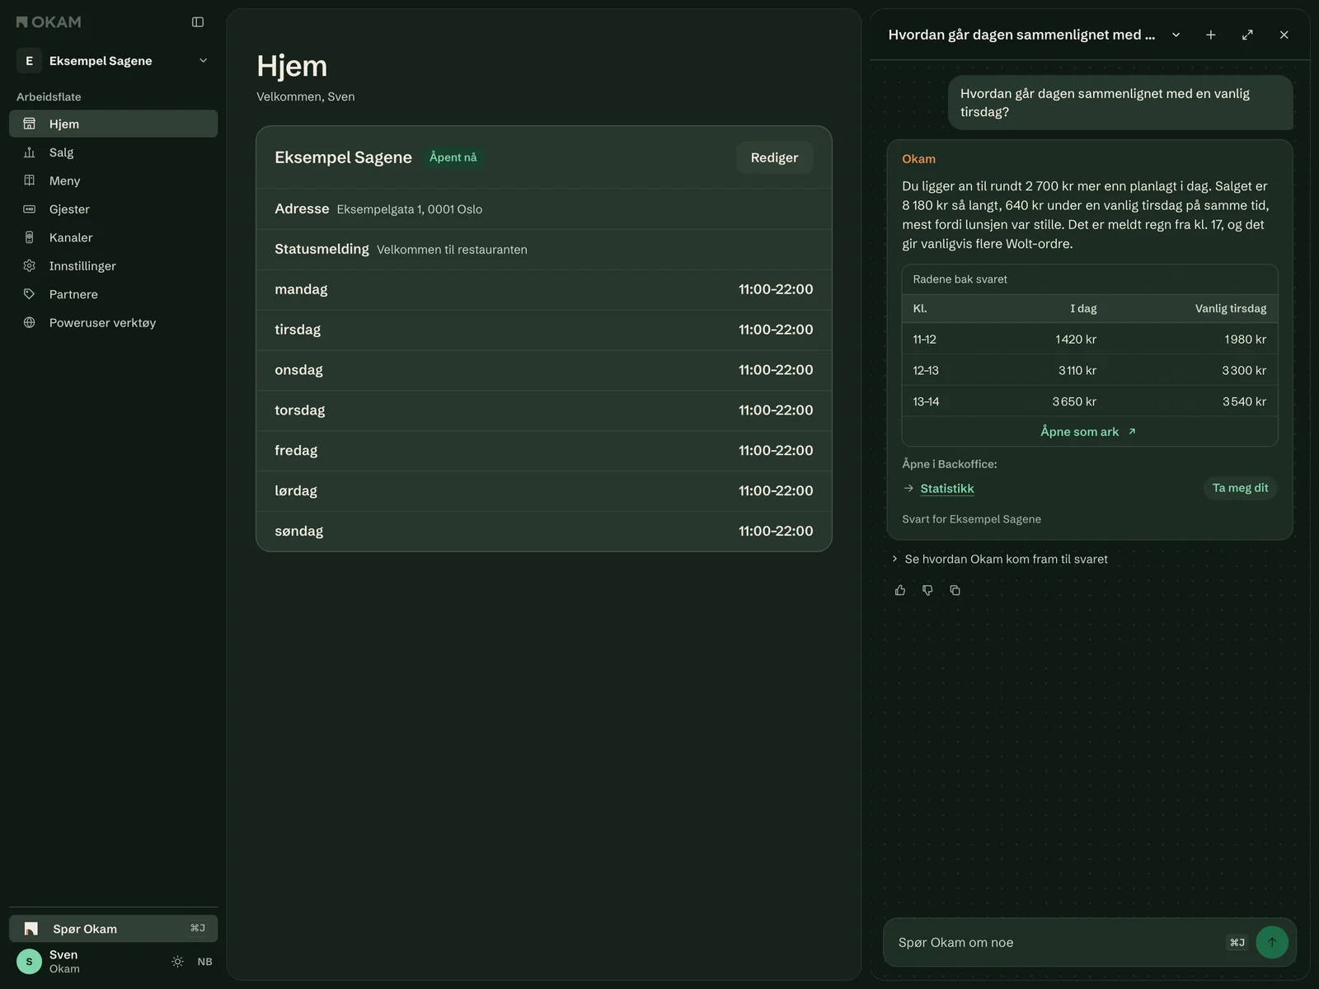Click the 1 420 kr cell for 11-12
Screen dimensions: 1319x989
tap(1076, 340)
